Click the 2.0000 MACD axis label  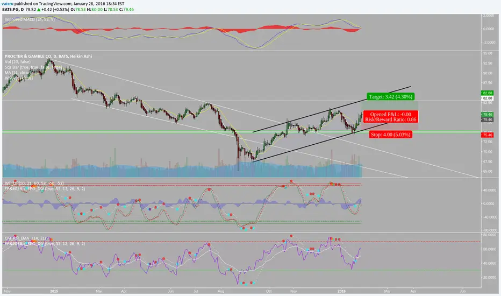pos(489,16)
